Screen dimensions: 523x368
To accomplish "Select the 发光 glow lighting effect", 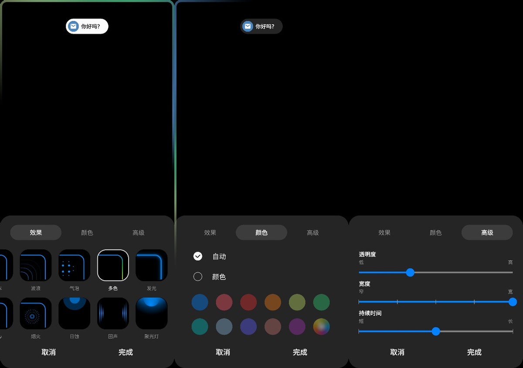I will (152, 265).
